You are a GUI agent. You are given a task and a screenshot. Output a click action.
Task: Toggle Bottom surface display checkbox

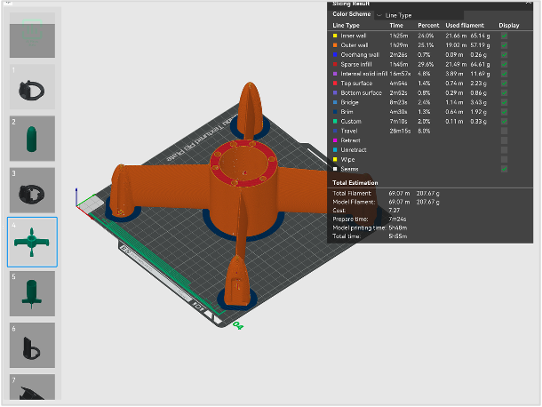coord(505,92)
